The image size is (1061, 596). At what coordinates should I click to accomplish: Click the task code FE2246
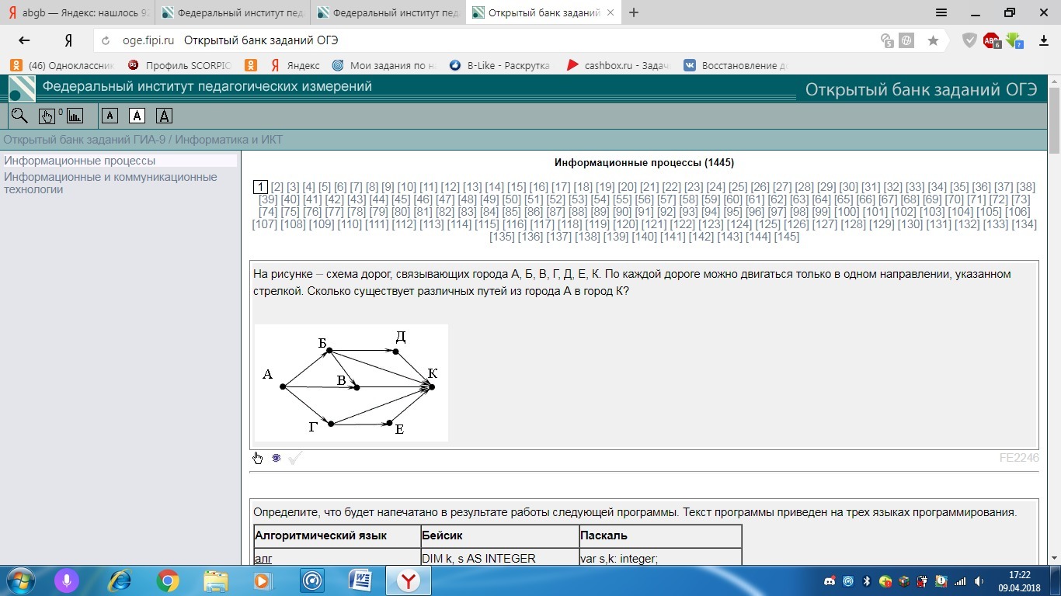1019,458
